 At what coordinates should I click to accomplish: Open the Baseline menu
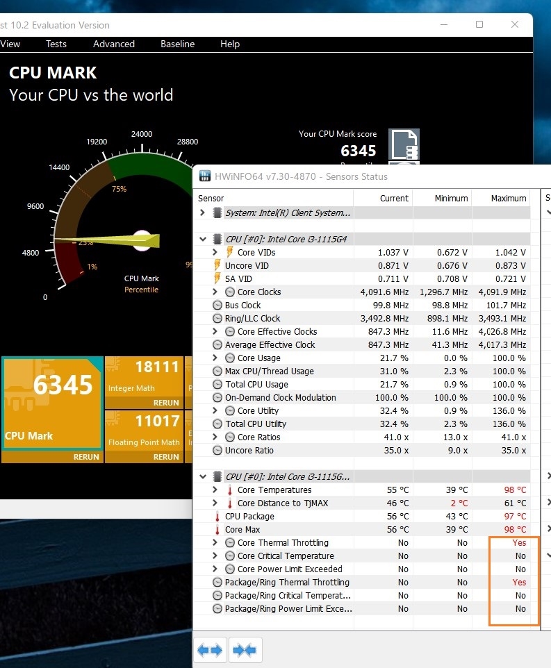click(177, 44)
